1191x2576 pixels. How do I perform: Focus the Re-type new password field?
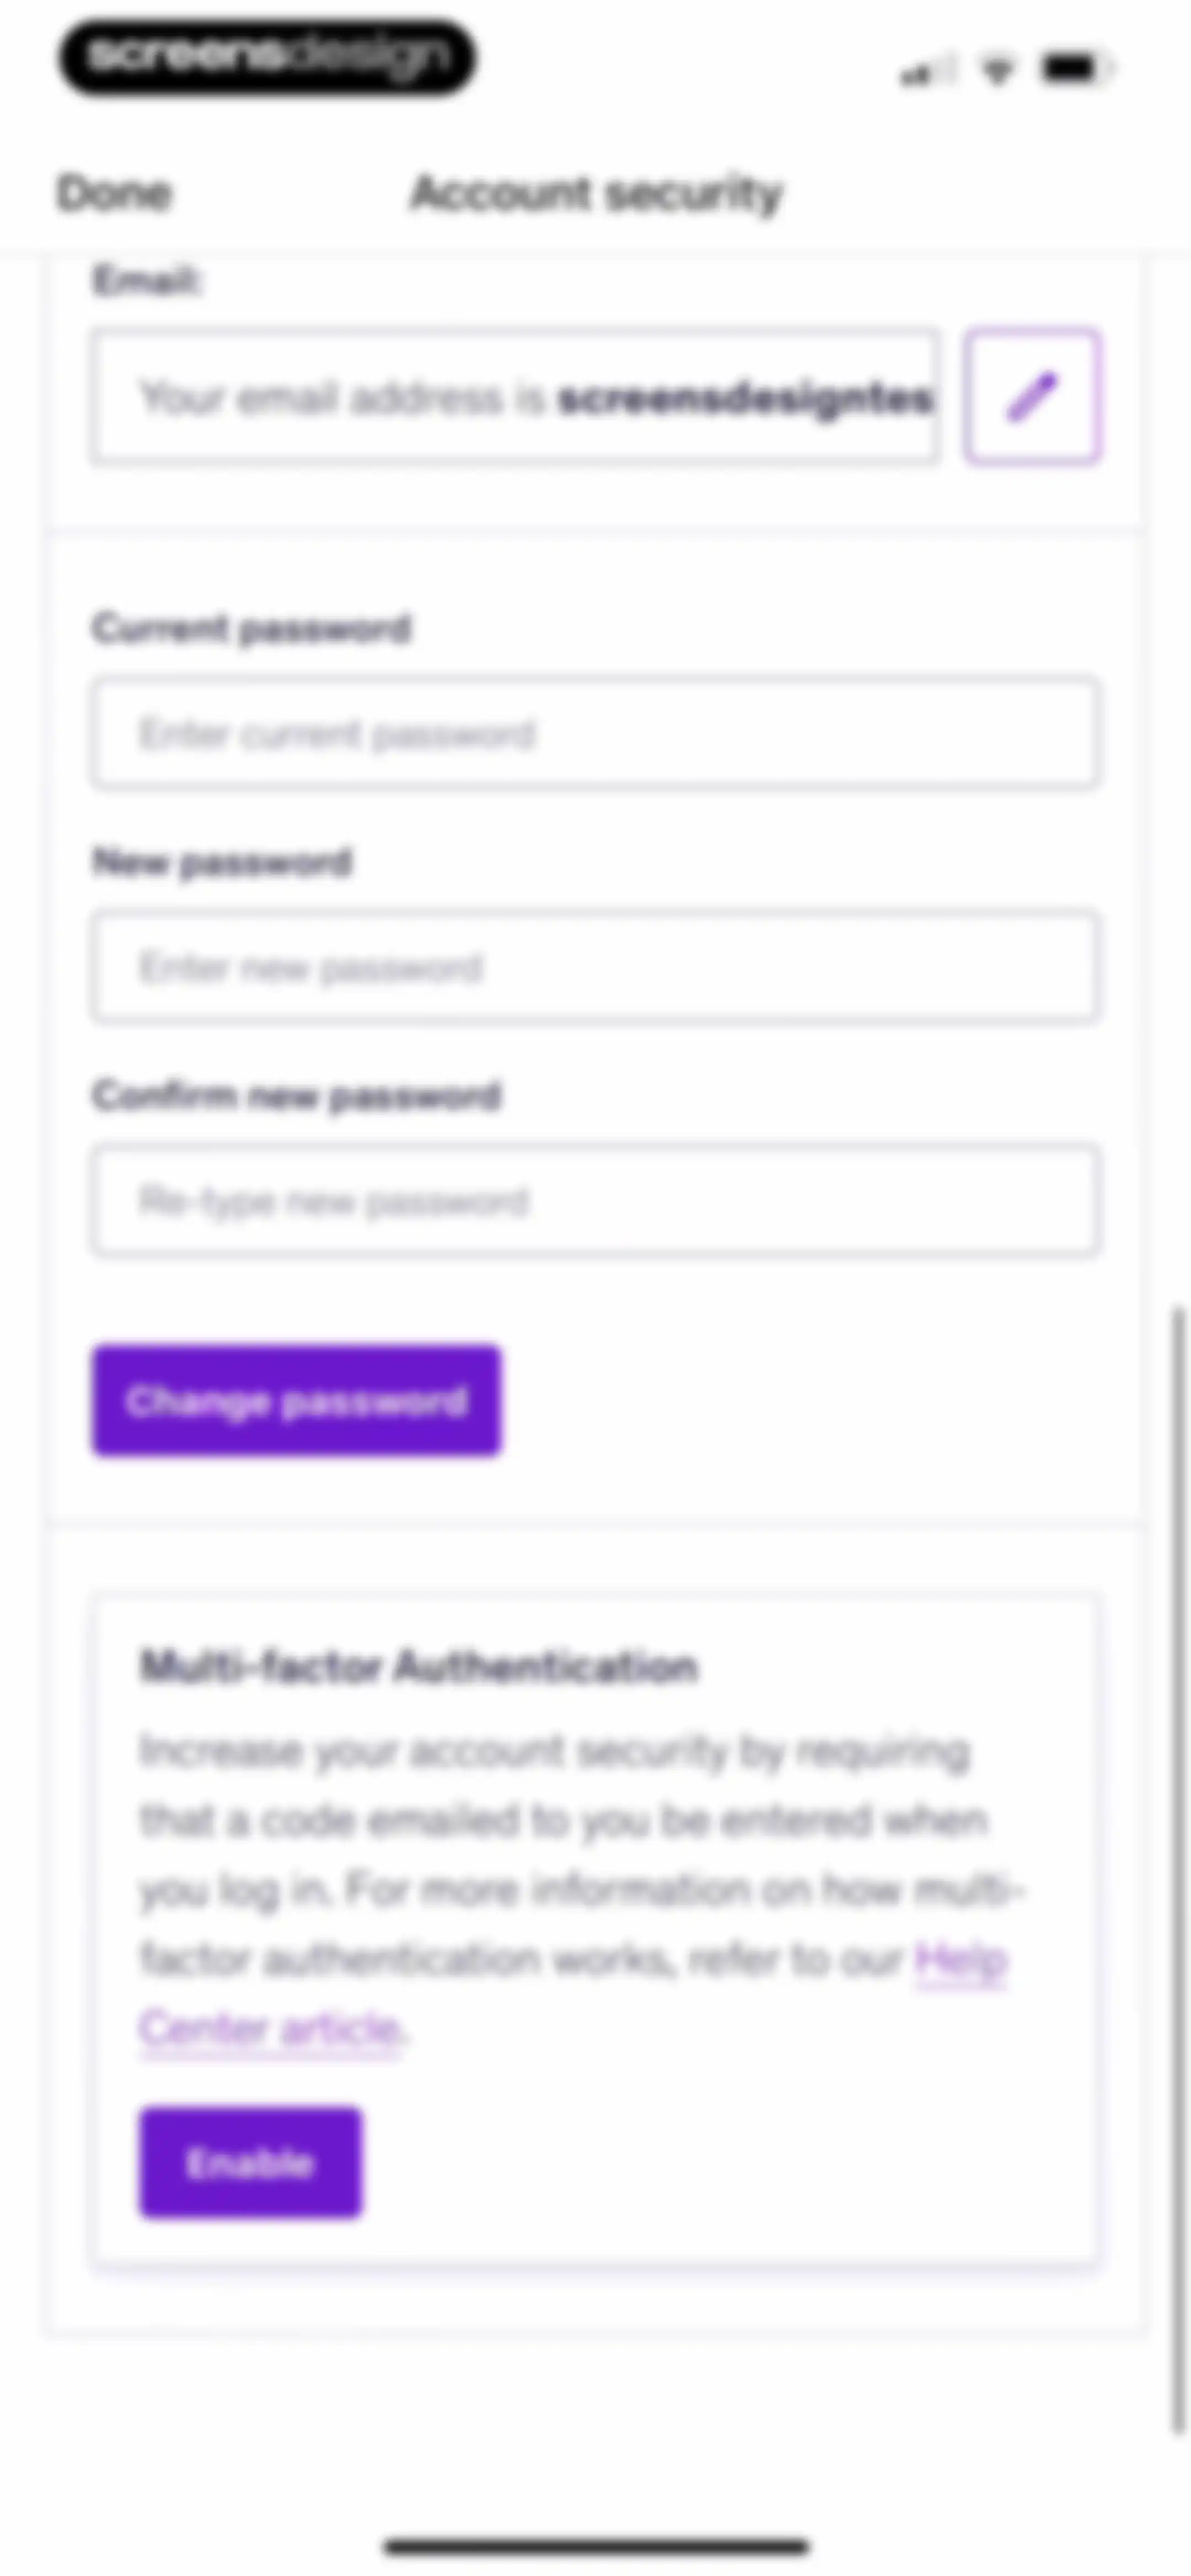click(x=596, y=1200)
